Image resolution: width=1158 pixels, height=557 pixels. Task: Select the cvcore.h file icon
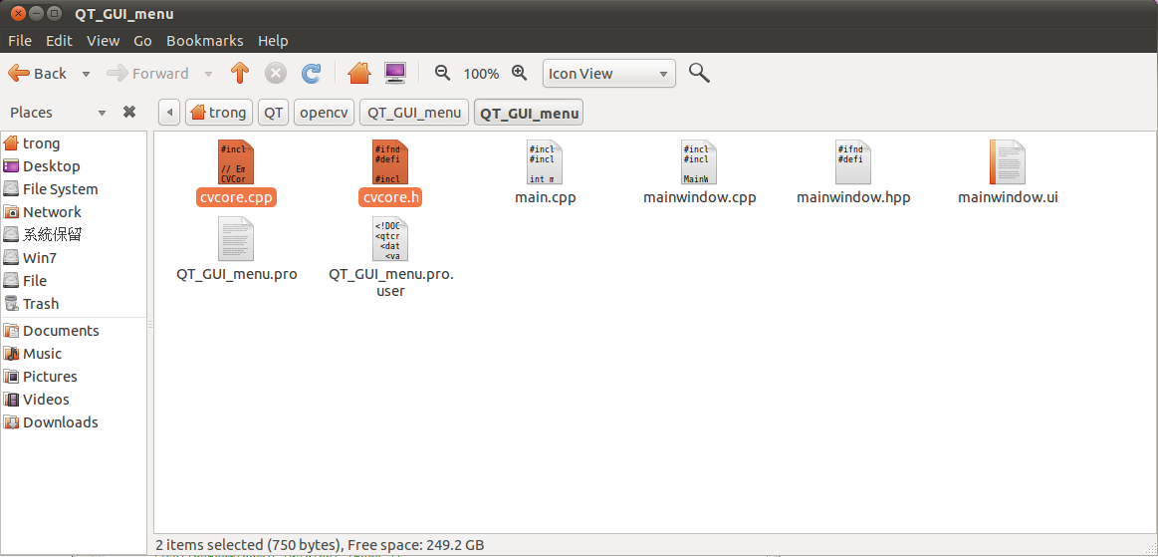[390, 162]
